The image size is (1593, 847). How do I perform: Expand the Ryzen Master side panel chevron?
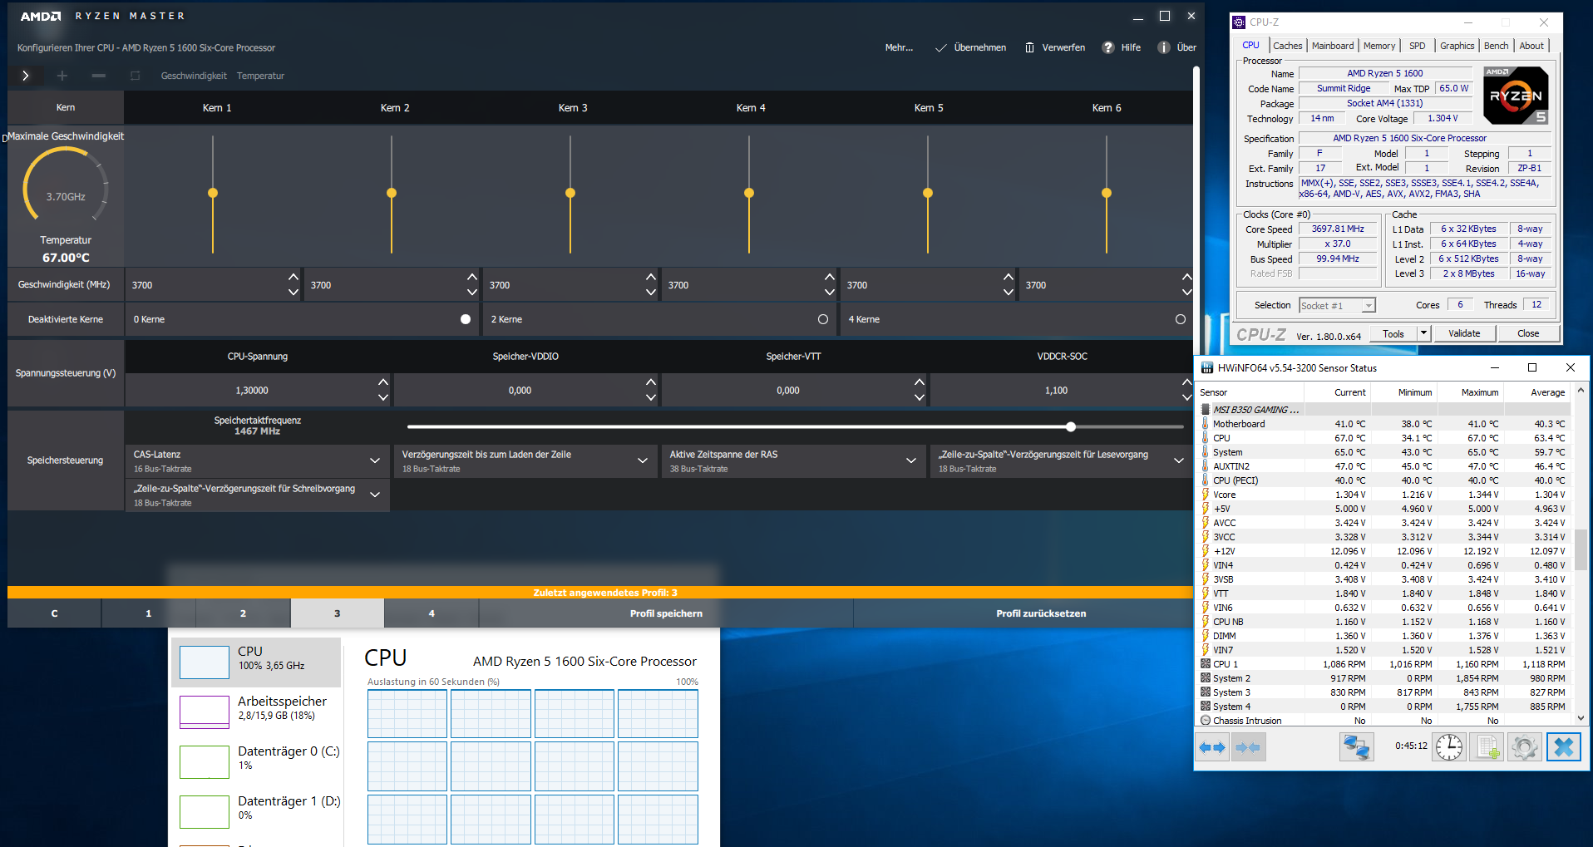[x=26, y=76]
